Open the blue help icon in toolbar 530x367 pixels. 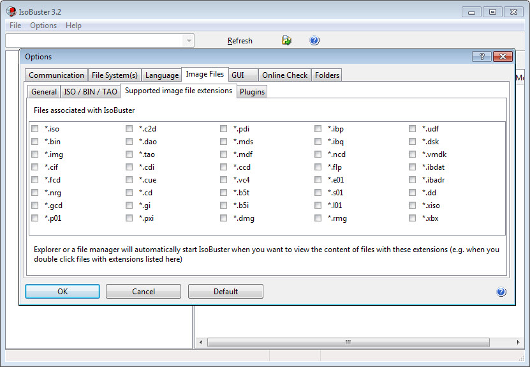click(x=314, y=41)
